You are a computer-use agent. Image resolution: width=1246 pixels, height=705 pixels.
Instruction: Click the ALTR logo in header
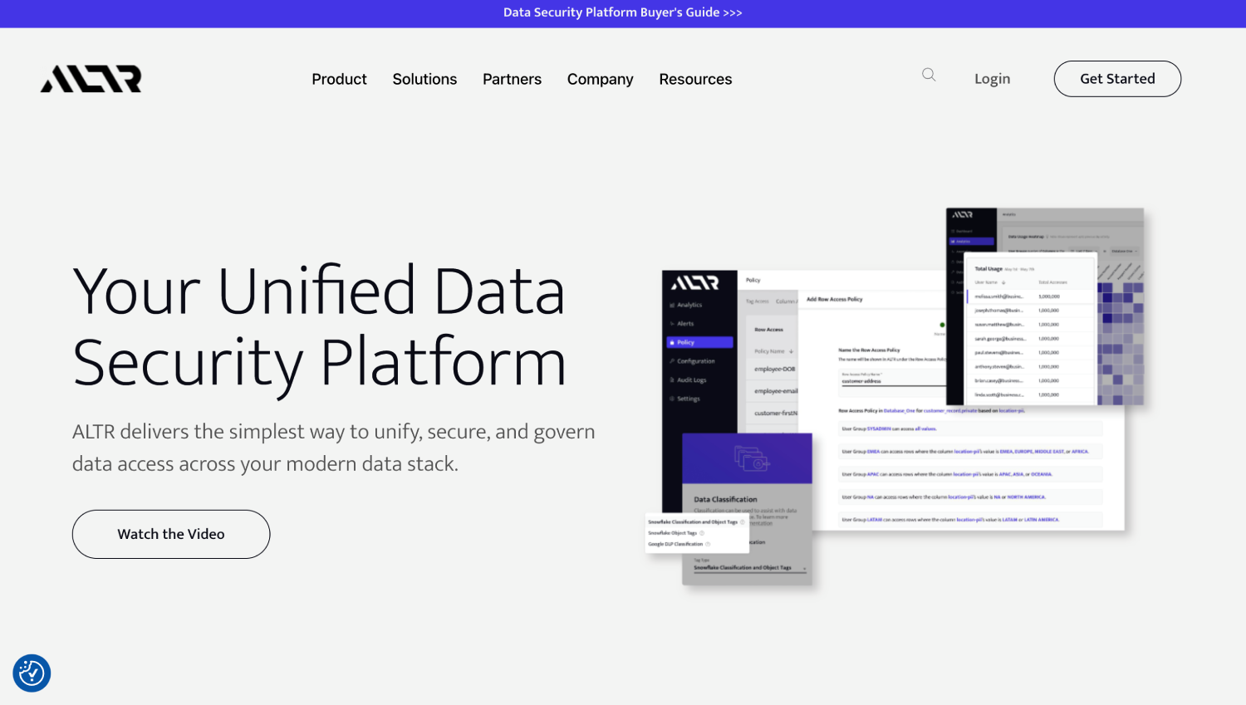click(x=91, y=79)
